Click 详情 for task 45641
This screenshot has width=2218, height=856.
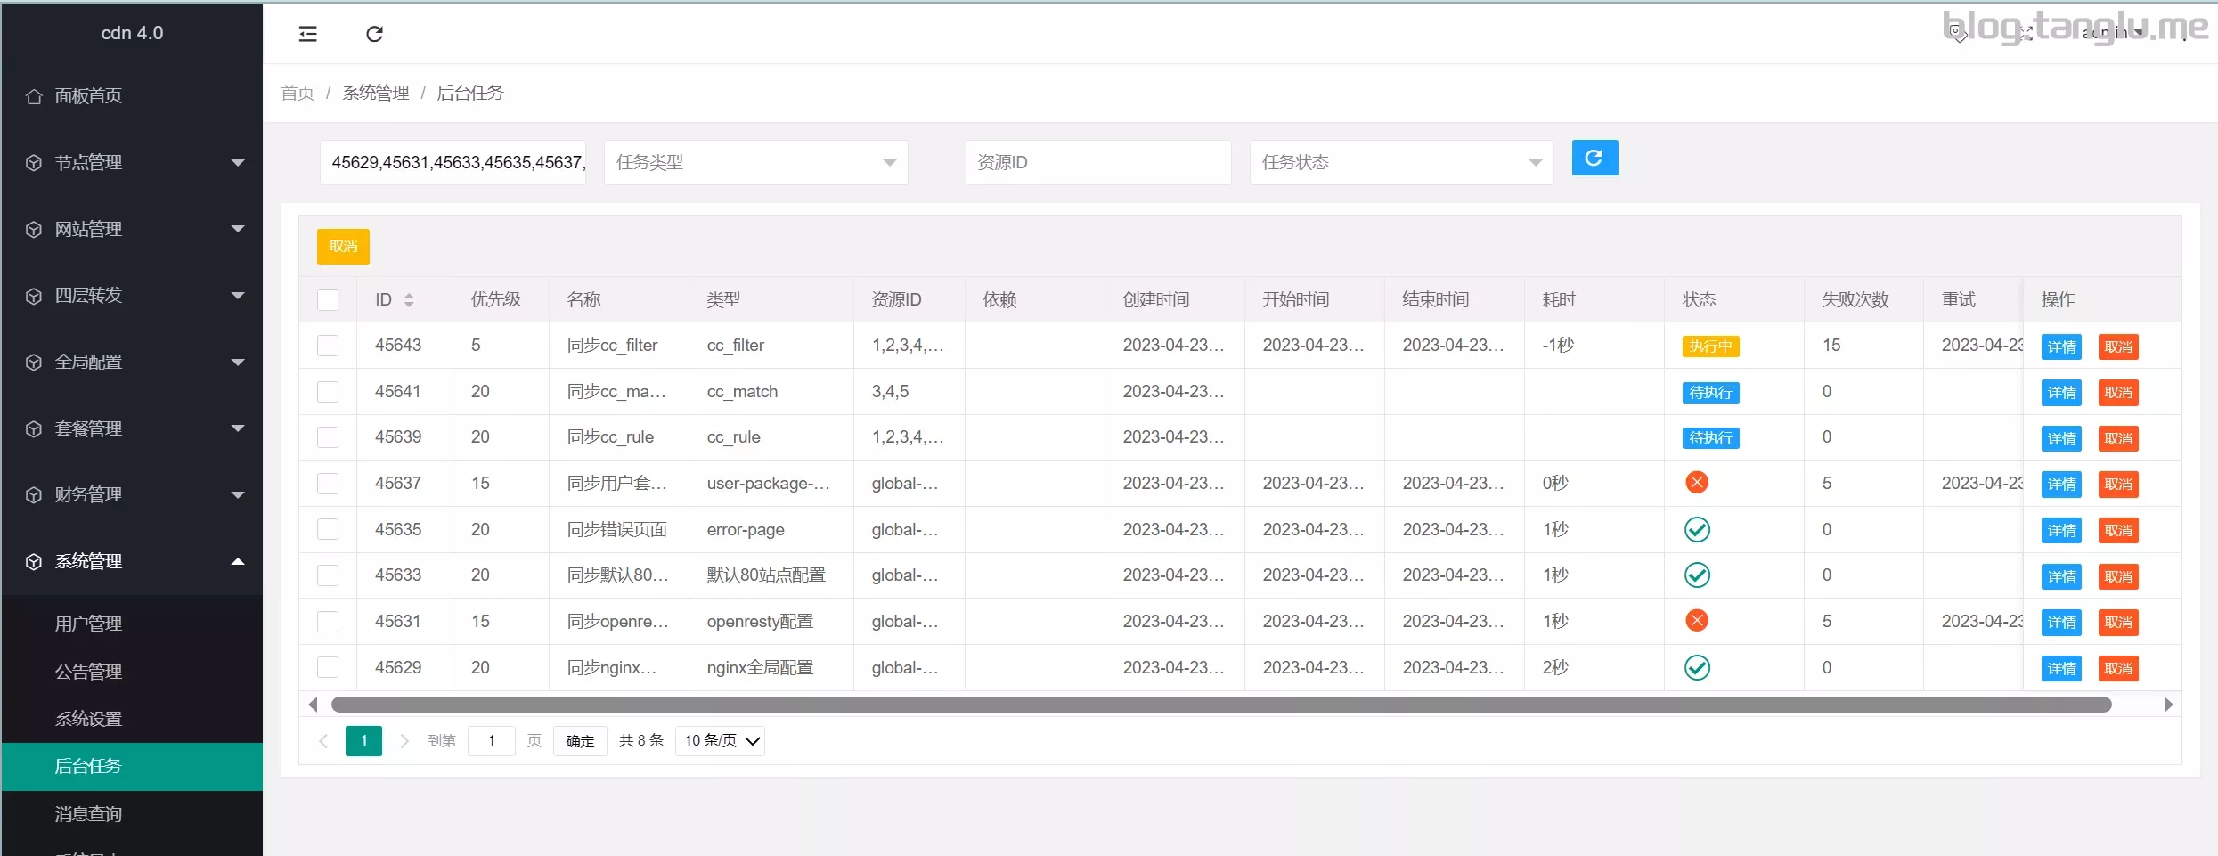pyautogui.click(x=2060, y=393)
